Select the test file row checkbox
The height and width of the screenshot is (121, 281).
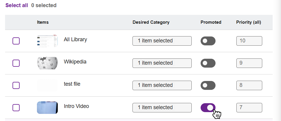[16, 85]
